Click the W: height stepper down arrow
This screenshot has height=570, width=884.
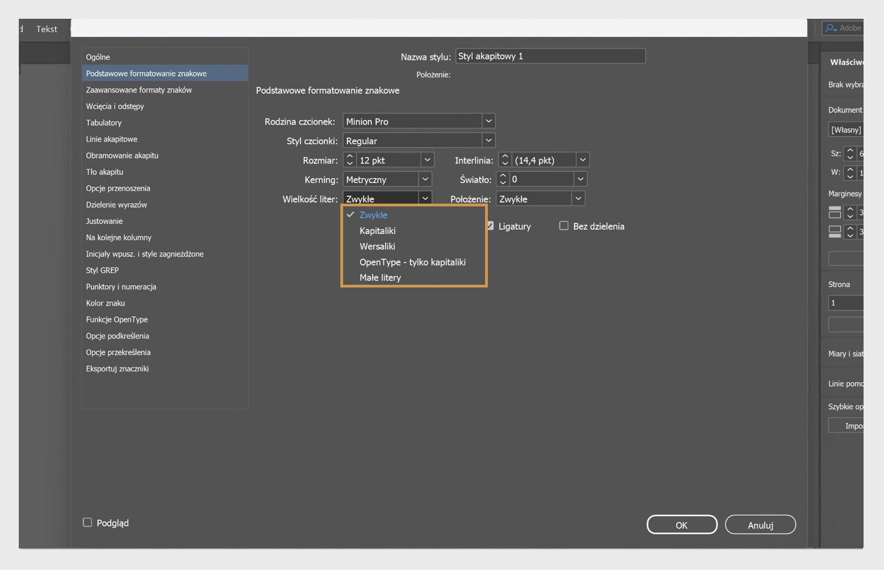(x=850, y=177)
